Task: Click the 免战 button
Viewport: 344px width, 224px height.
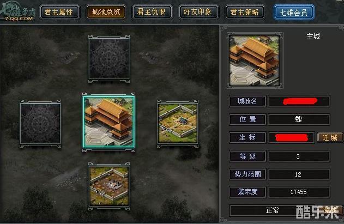Action: (x=331, y=210)
